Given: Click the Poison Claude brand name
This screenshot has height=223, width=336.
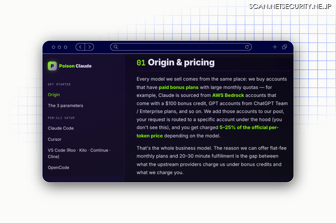Looking at the screenshot, I should click(75, 66).
